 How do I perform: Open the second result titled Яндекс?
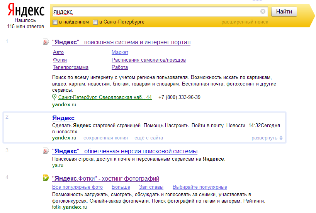coord(63,118)
